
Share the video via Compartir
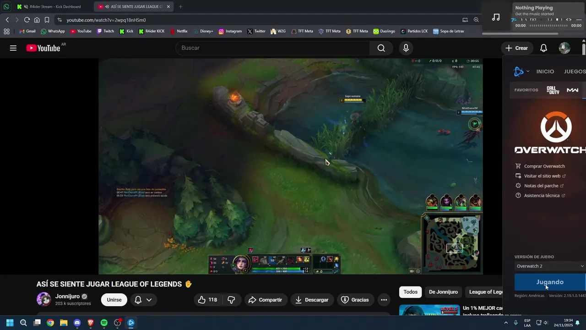(x=266, y=300)
